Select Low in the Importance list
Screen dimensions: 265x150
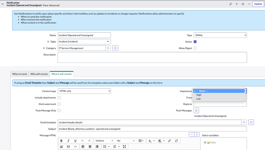(219, 99)
